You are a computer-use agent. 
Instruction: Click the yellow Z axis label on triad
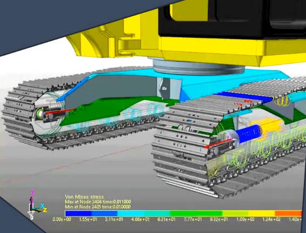45,210
